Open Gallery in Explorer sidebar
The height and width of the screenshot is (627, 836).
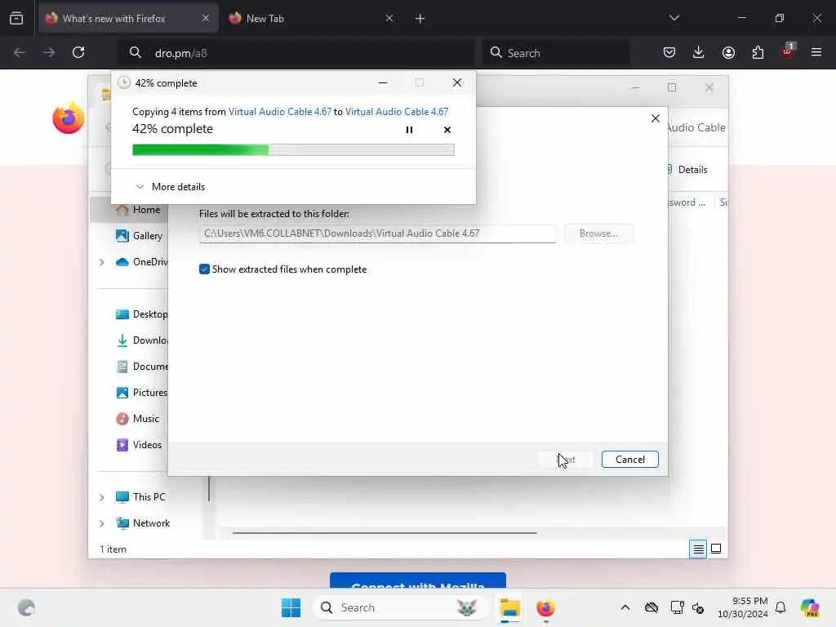click(139, 236)
